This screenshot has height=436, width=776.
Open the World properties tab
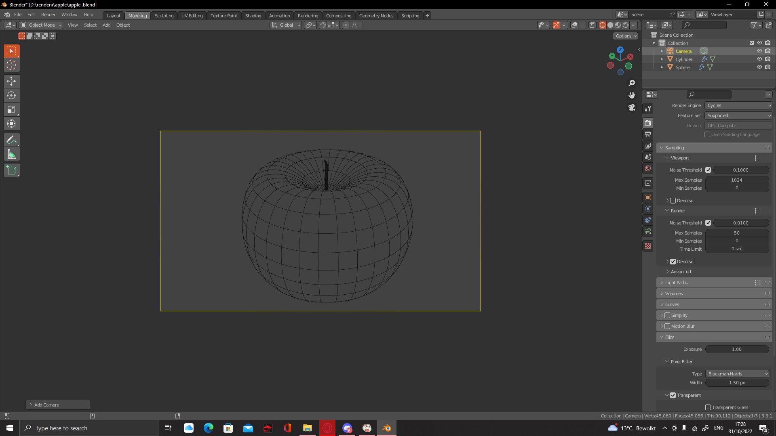point(648,168)
